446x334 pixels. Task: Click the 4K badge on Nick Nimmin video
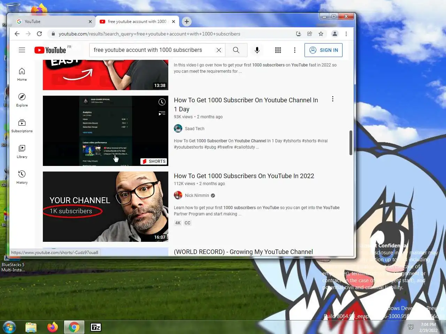tap(178, 223)
